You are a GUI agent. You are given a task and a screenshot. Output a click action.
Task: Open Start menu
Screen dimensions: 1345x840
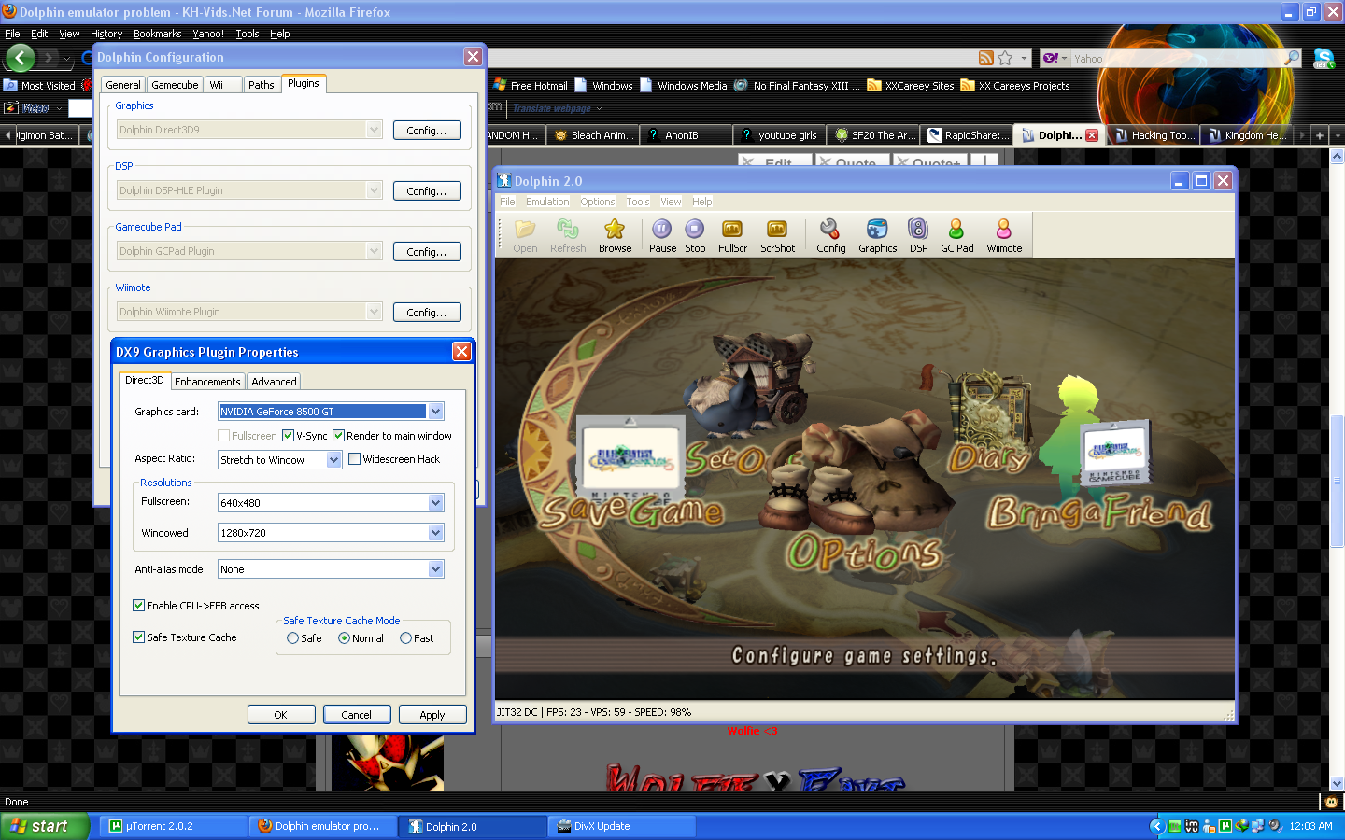click(x=44, y=826)
